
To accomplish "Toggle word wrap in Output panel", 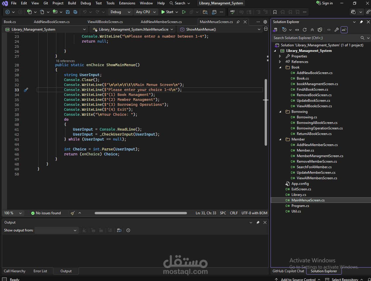I will point(119,230).
